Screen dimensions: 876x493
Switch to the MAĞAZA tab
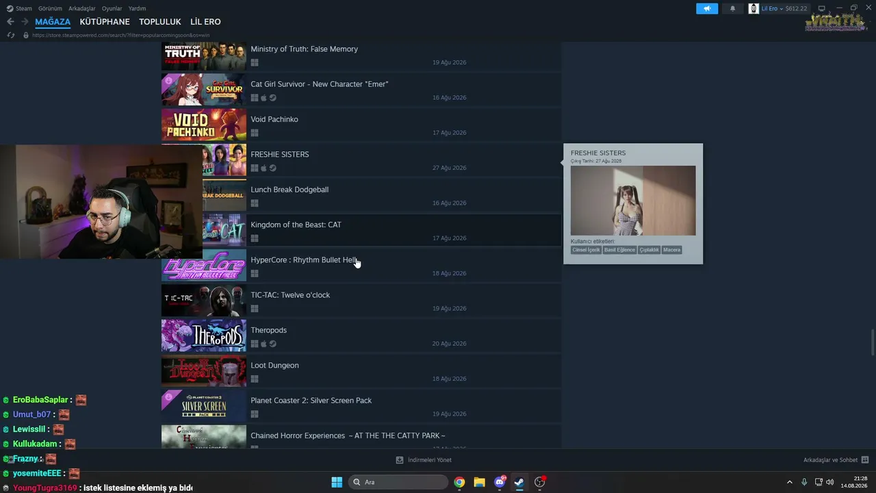click(x=53, y=22)
